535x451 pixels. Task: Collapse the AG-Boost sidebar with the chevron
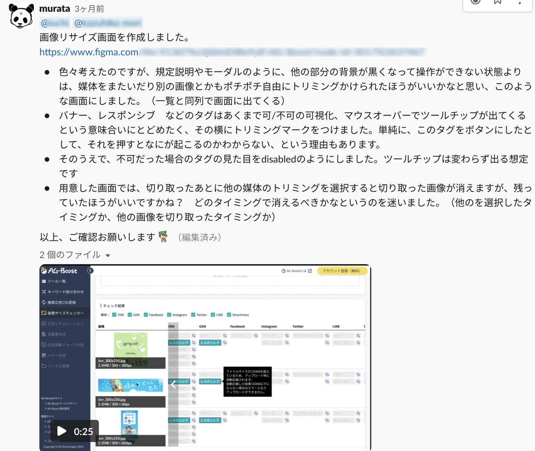(x=91, y=270)
